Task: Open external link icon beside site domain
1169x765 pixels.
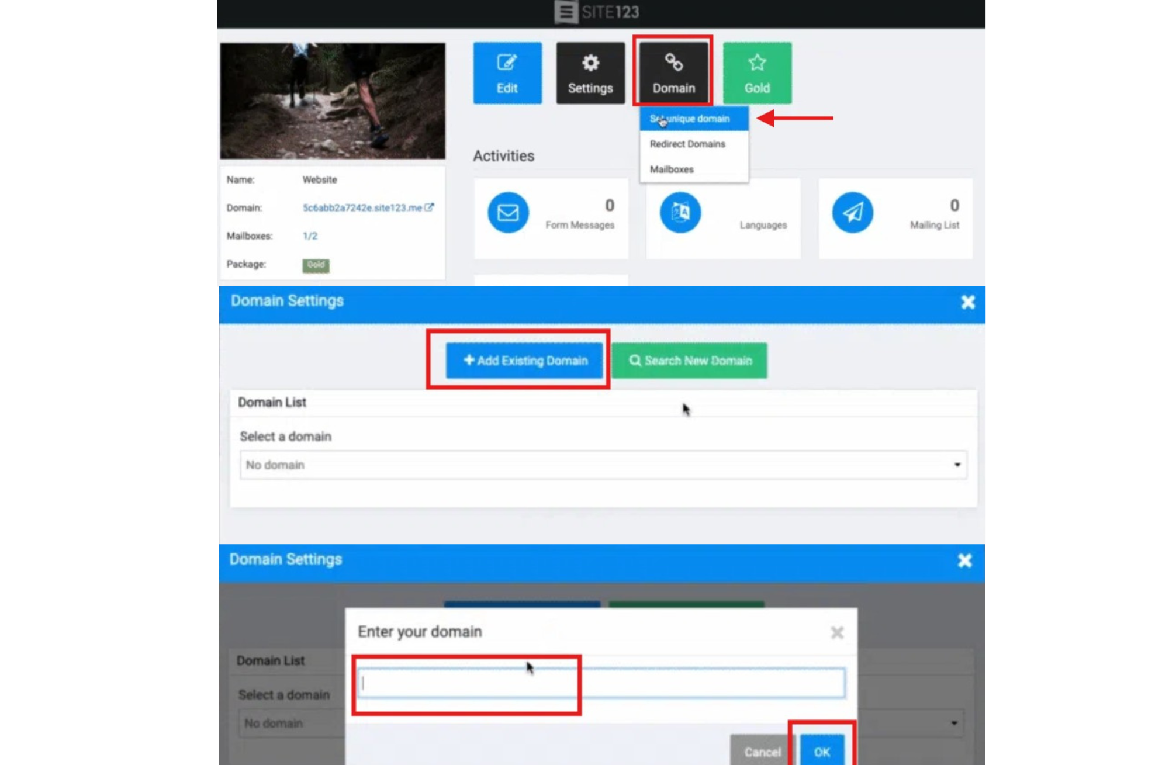Action: (x=430, y=207)
